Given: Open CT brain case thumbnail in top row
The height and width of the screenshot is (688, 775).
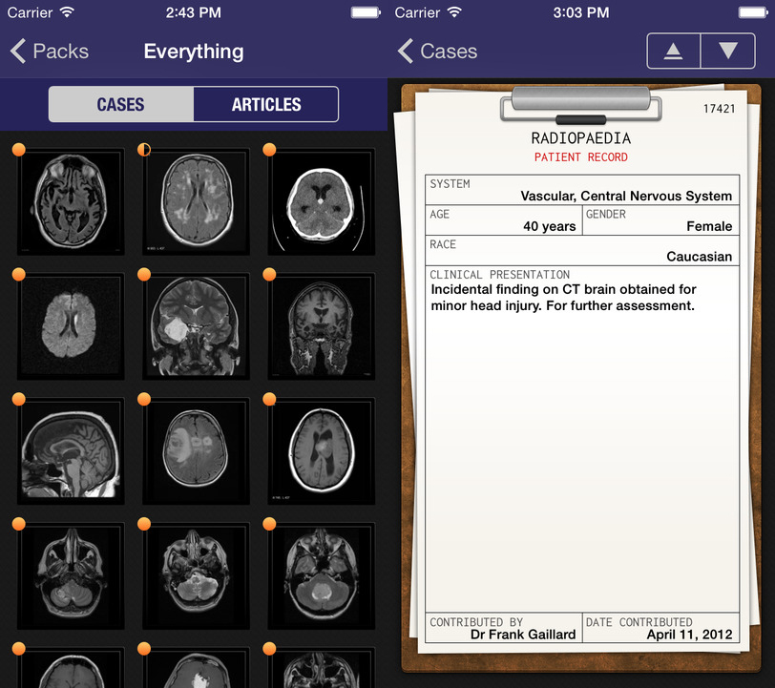Looking at the screenshot, I should click(322, 201).
